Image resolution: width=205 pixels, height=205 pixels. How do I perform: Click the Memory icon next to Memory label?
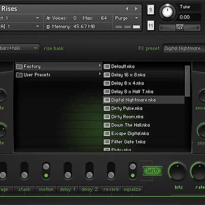48,27
